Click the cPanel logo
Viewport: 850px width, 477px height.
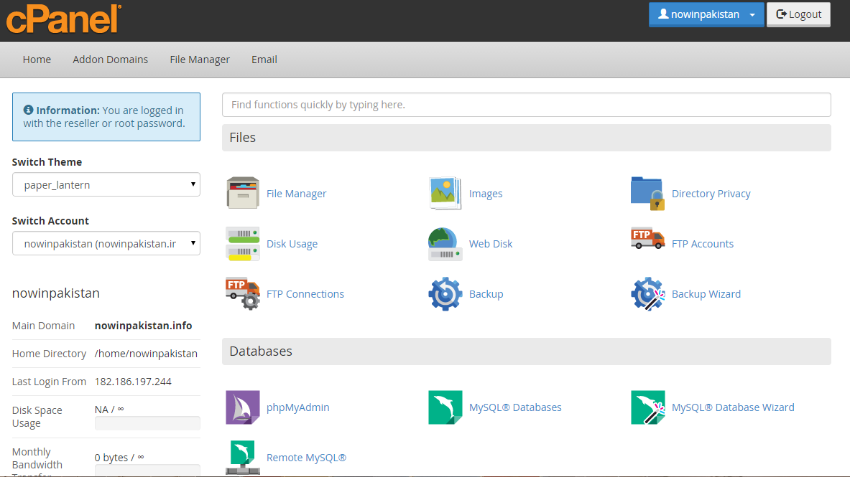(63, 19)
